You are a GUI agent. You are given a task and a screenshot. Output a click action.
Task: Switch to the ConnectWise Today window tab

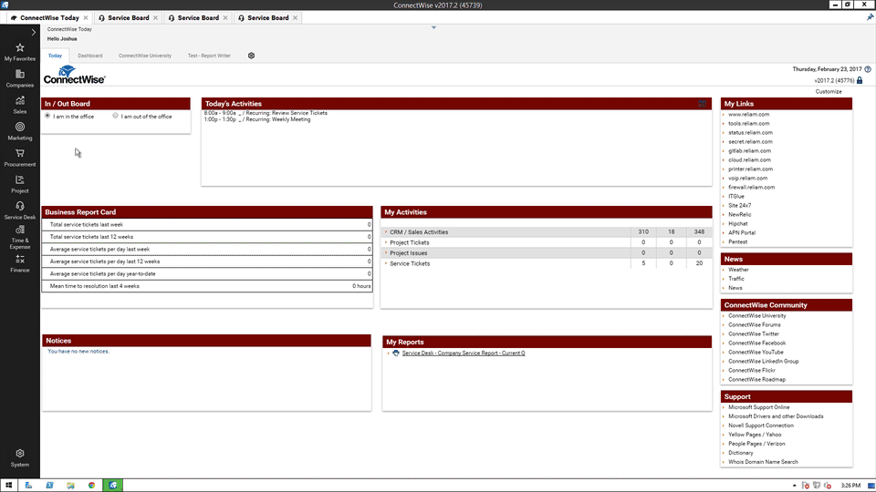[x=49, y=18]
